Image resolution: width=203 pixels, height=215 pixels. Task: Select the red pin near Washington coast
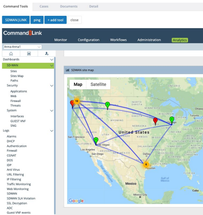72,104
